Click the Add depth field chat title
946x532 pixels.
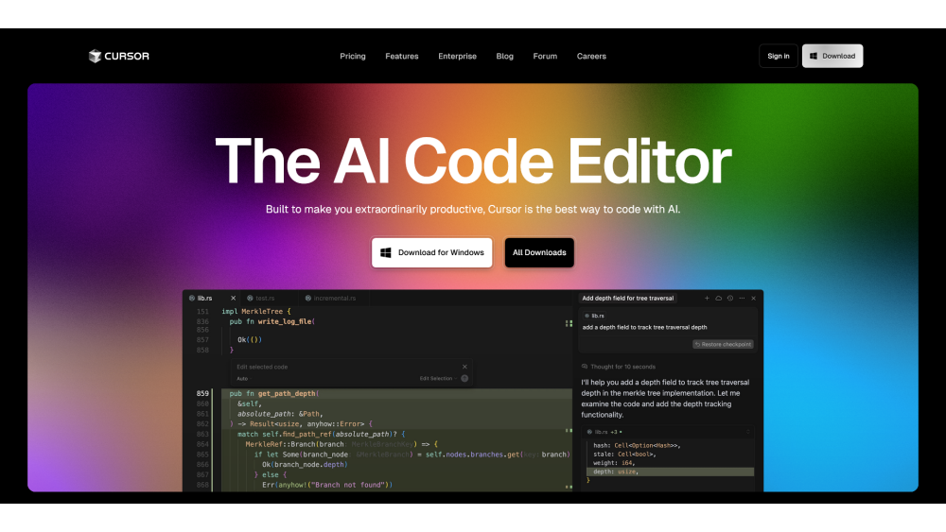(x=627, y=299)
